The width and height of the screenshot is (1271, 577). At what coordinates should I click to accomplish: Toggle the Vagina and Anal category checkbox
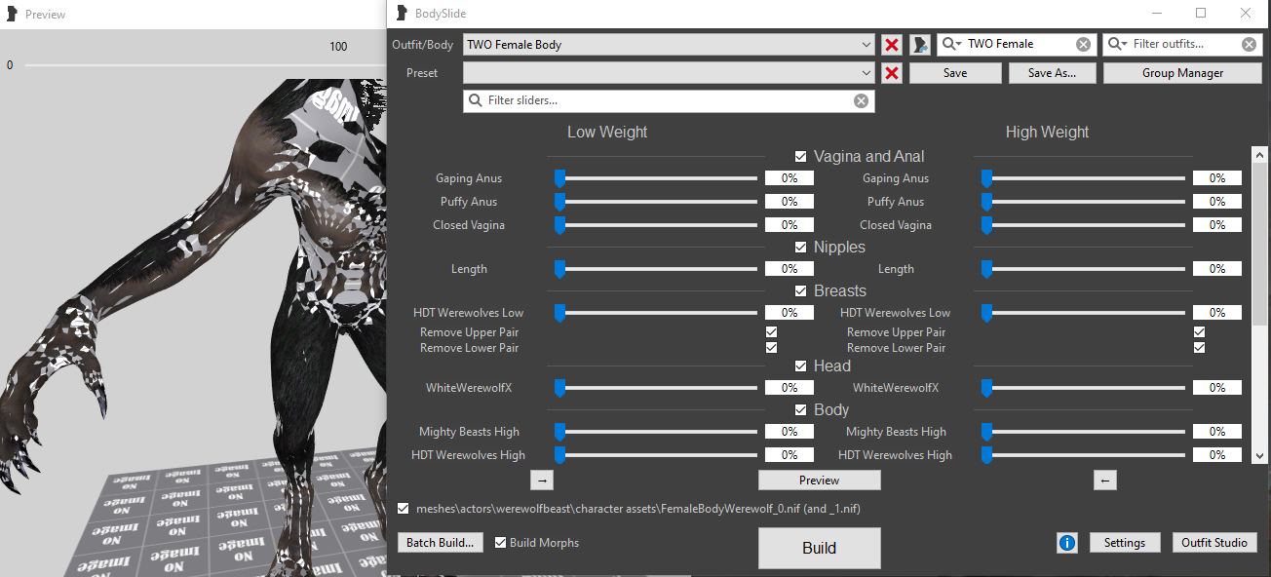(801, 157)
